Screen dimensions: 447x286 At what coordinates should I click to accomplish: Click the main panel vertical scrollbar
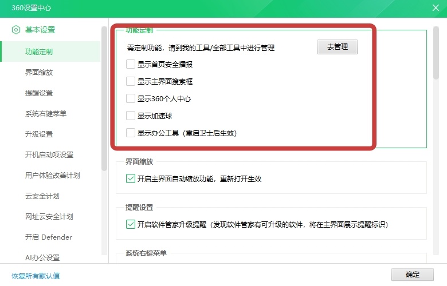tap(436, 53)
